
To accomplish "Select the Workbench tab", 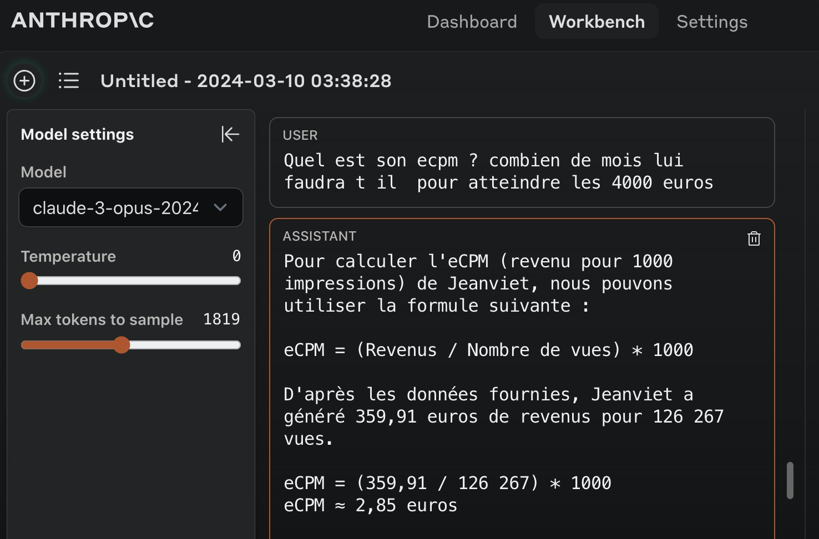I will click(x=596, y=22).
